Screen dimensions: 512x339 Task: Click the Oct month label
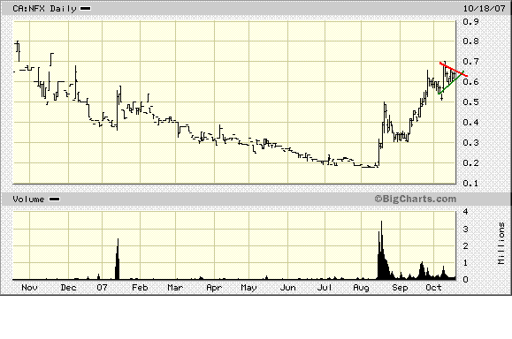(433, 288)
